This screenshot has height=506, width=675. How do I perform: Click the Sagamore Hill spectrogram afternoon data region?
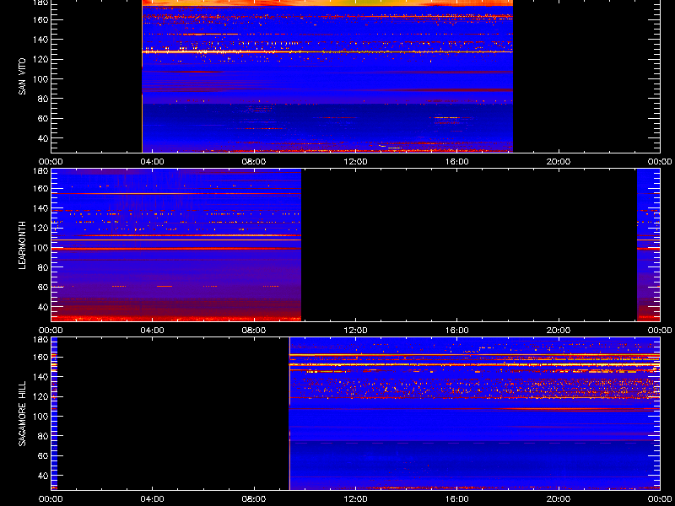[x=474, y=413]
